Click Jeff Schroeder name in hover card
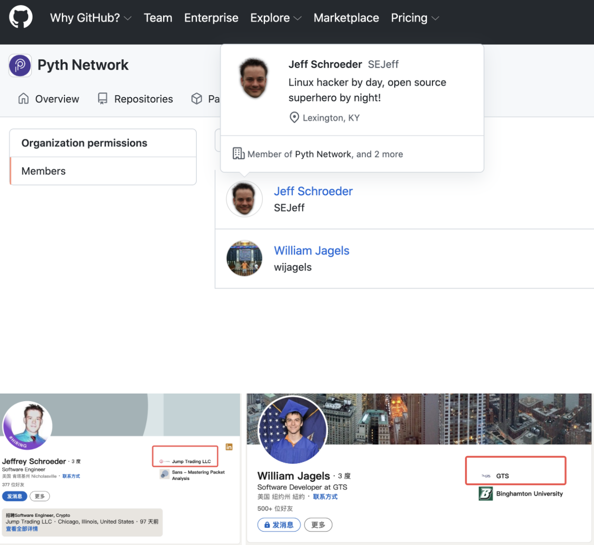Viewport: 594px width, 545px height. click(325, 64)
